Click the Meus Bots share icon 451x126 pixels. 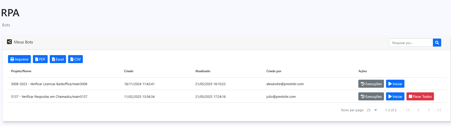[x=9, y=42]
